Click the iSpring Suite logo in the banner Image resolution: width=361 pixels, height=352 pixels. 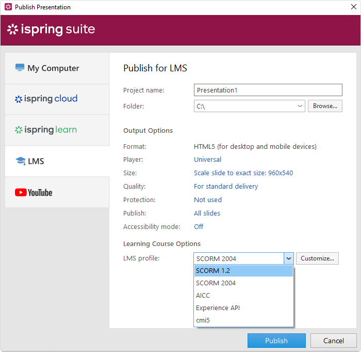(x=51, y=29)
